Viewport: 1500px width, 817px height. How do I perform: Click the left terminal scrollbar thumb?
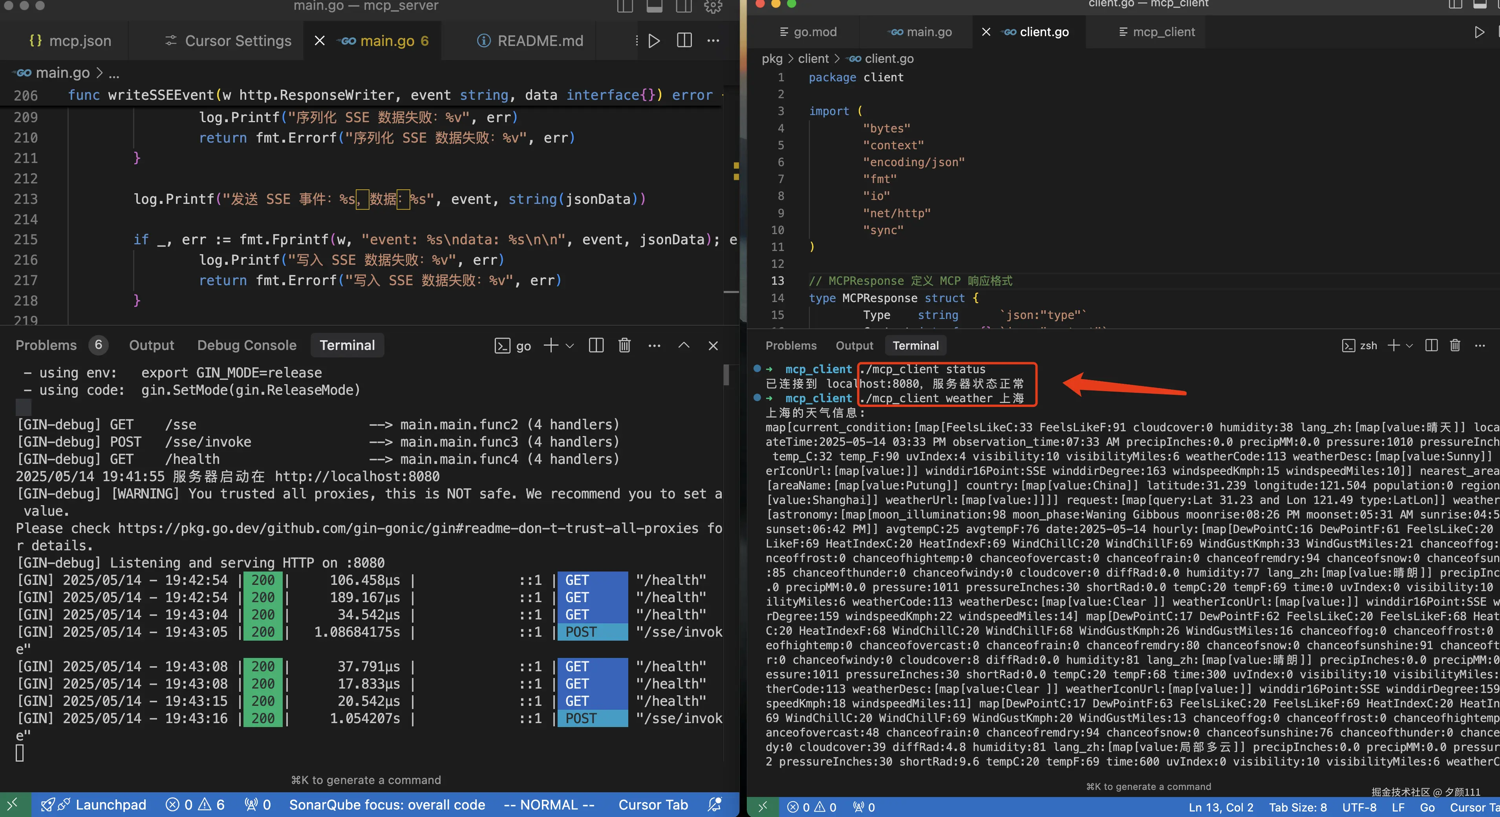[726, 375]
